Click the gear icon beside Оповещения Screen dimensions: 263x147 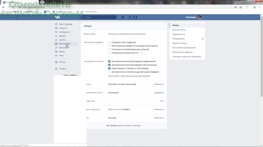pyautogui.click(x=203, y=39)
